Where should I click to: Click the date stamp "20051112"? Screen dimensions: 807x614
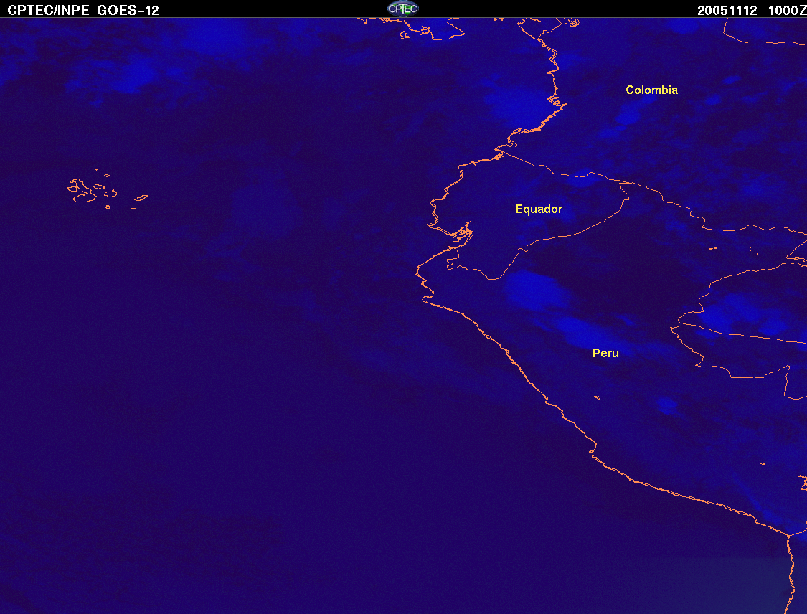coord(727,10)
